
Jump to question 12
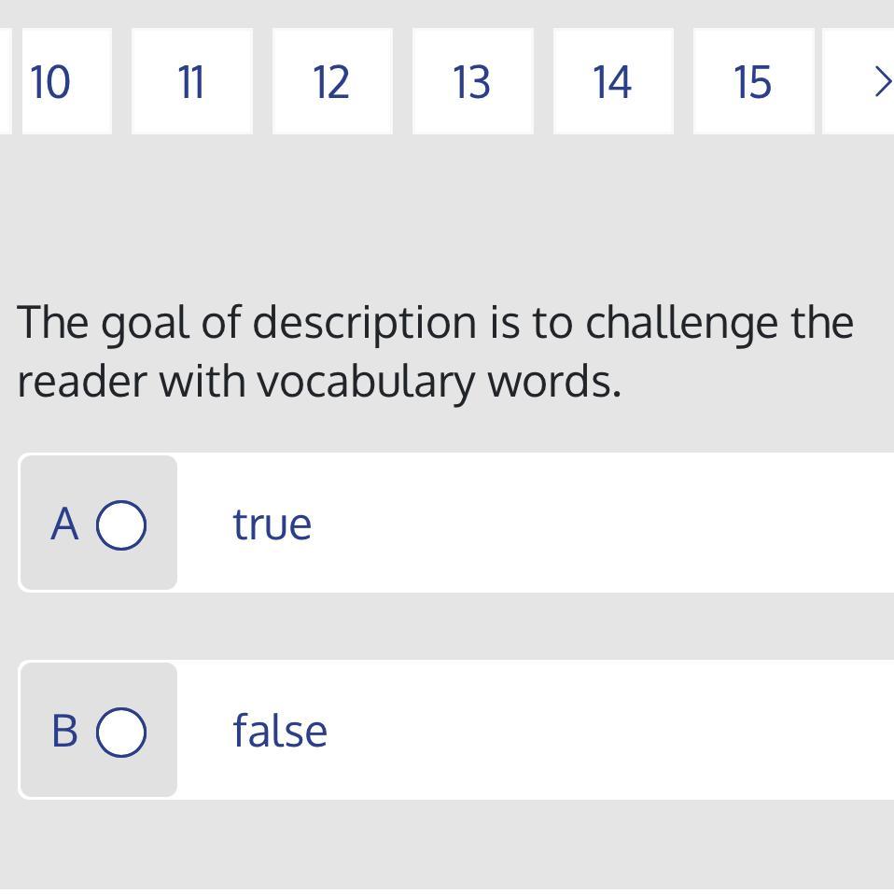point(331,82)
